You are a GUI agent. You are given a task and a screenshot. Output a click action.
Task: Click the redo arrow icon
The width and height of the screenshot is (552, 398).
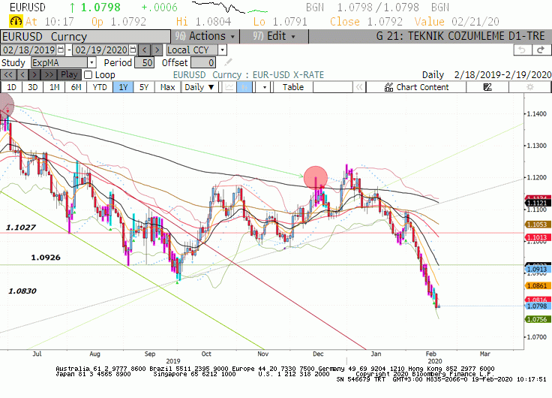pyautogui.click(x=541, y=50)
